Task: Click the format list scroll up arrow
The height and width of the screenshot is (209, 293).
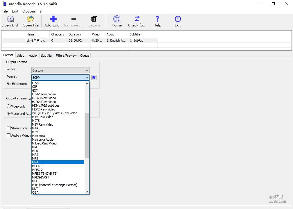Action: coord(87,83)
